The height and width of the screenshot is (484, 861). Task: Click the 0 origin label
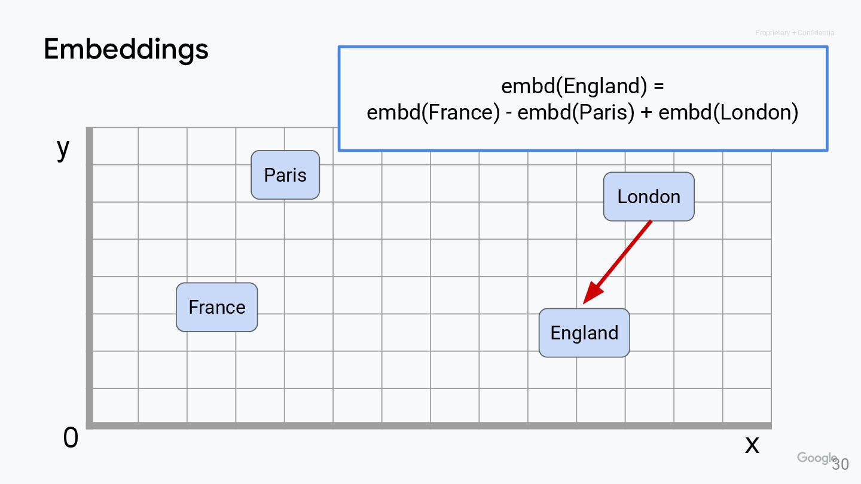point(71,439)
